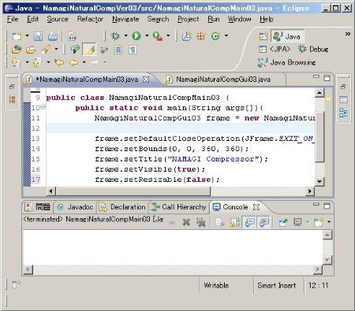Toggle Mark Occurrences highlighter button
This screenshot has height=311, width=355.
pos(89,50)
